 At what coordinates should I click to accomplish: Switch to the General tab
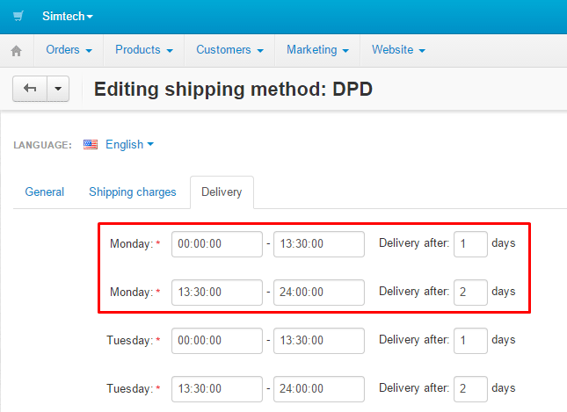(x=44, y=192)
